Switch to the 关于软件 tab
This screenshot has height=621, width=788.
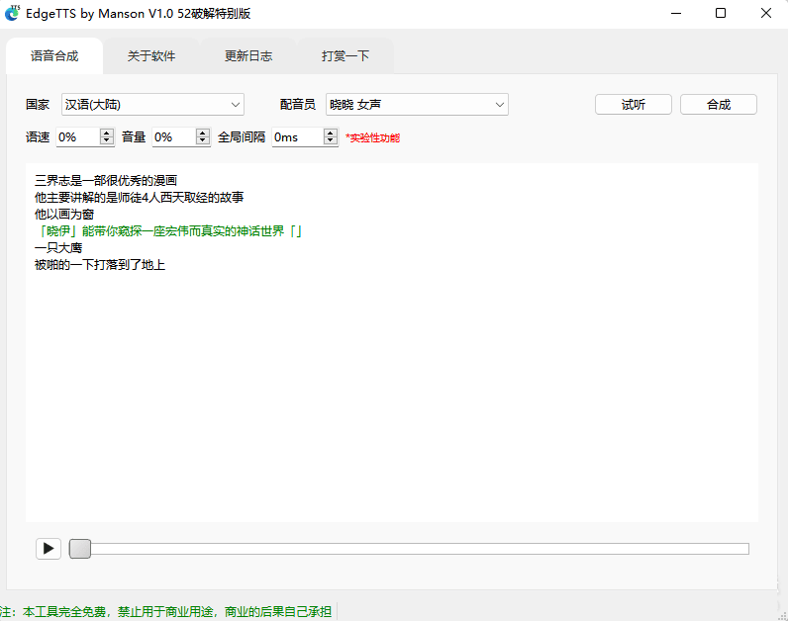click(x=151, y=56)
